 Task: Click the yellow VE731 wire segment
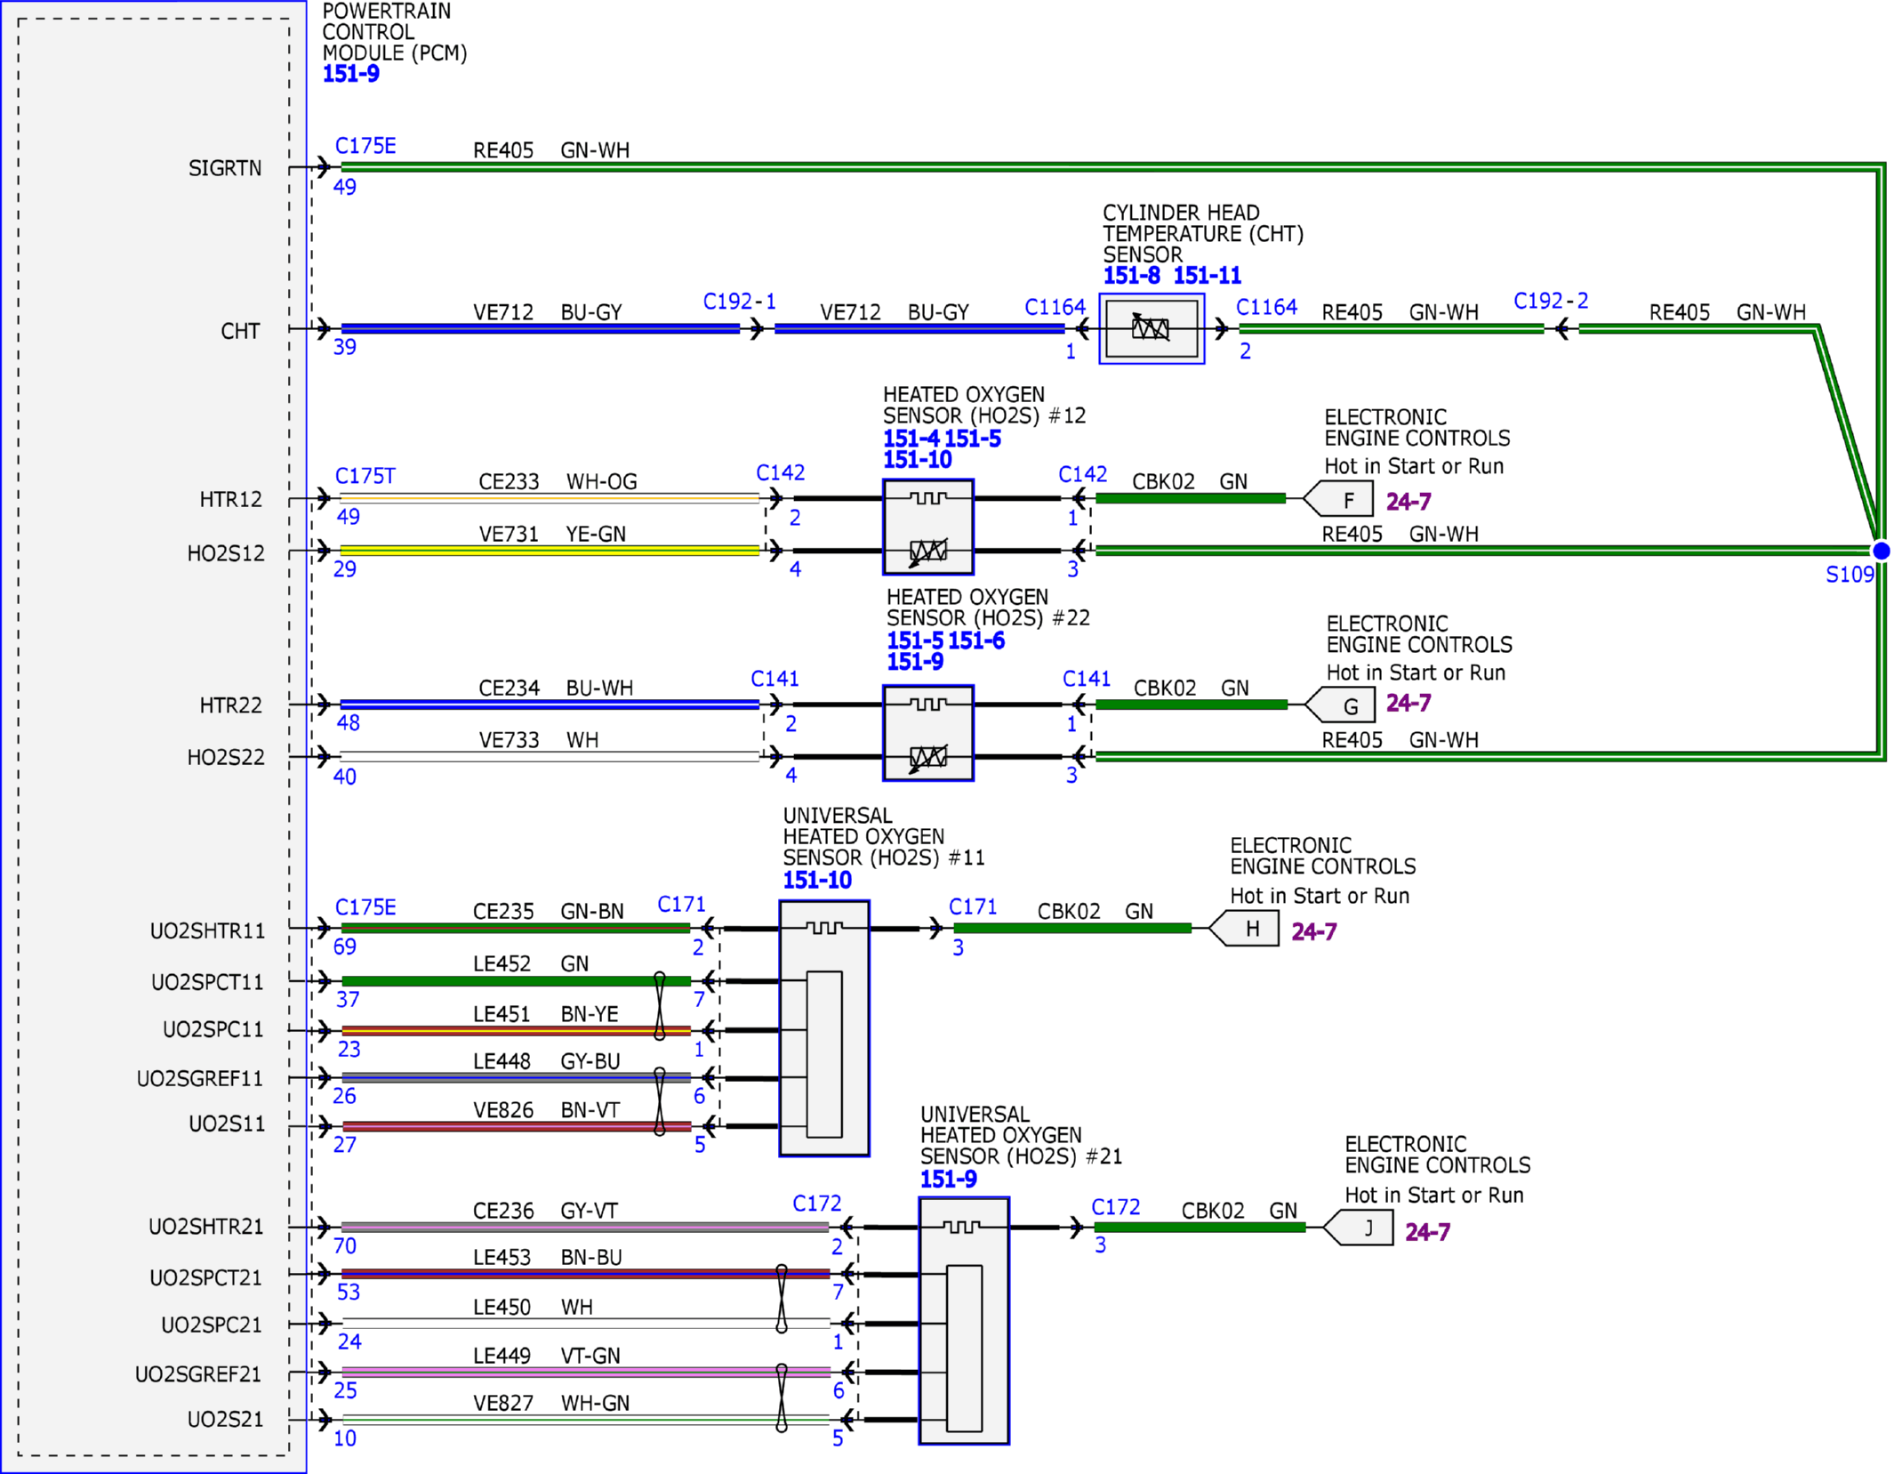550,551
